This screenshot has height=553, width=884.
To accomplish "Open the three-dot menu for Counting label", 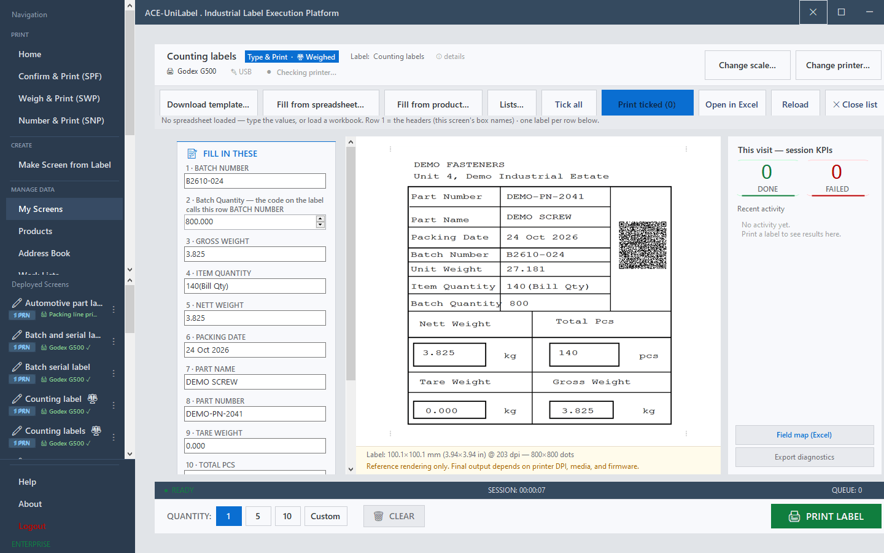I will pos(114,405).
